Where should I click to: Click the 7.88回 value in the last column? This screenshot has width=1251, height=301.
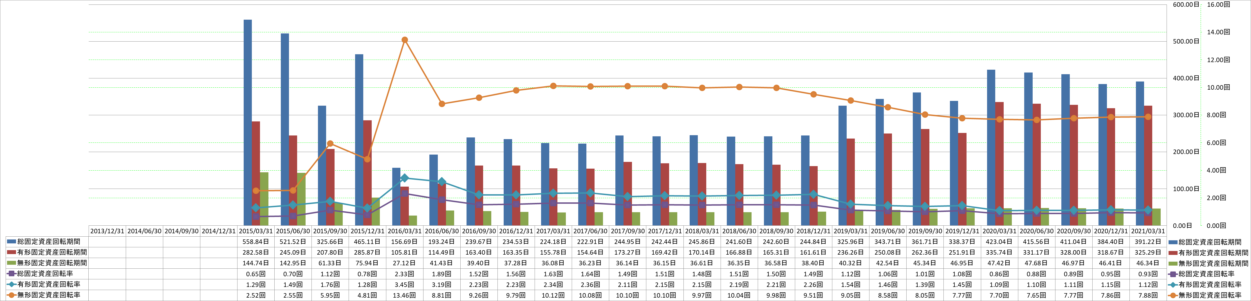pos(1148,295)
